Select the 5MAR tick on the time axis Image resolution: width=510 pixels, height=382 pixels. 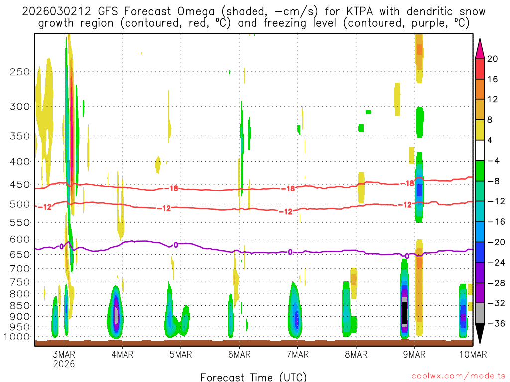181,354
